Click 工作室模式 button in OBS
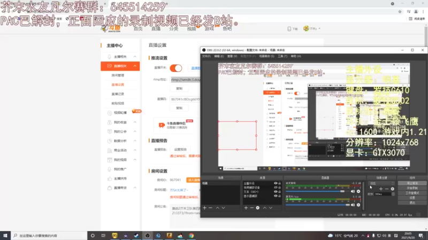428x240 pixels. 412,193
